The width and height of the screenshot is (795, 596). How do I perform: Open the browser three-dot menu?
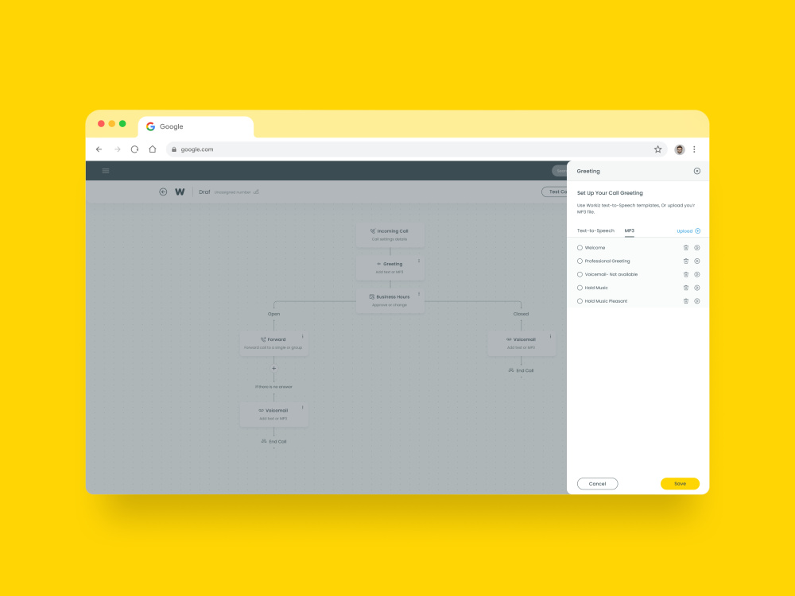[694, 149]
